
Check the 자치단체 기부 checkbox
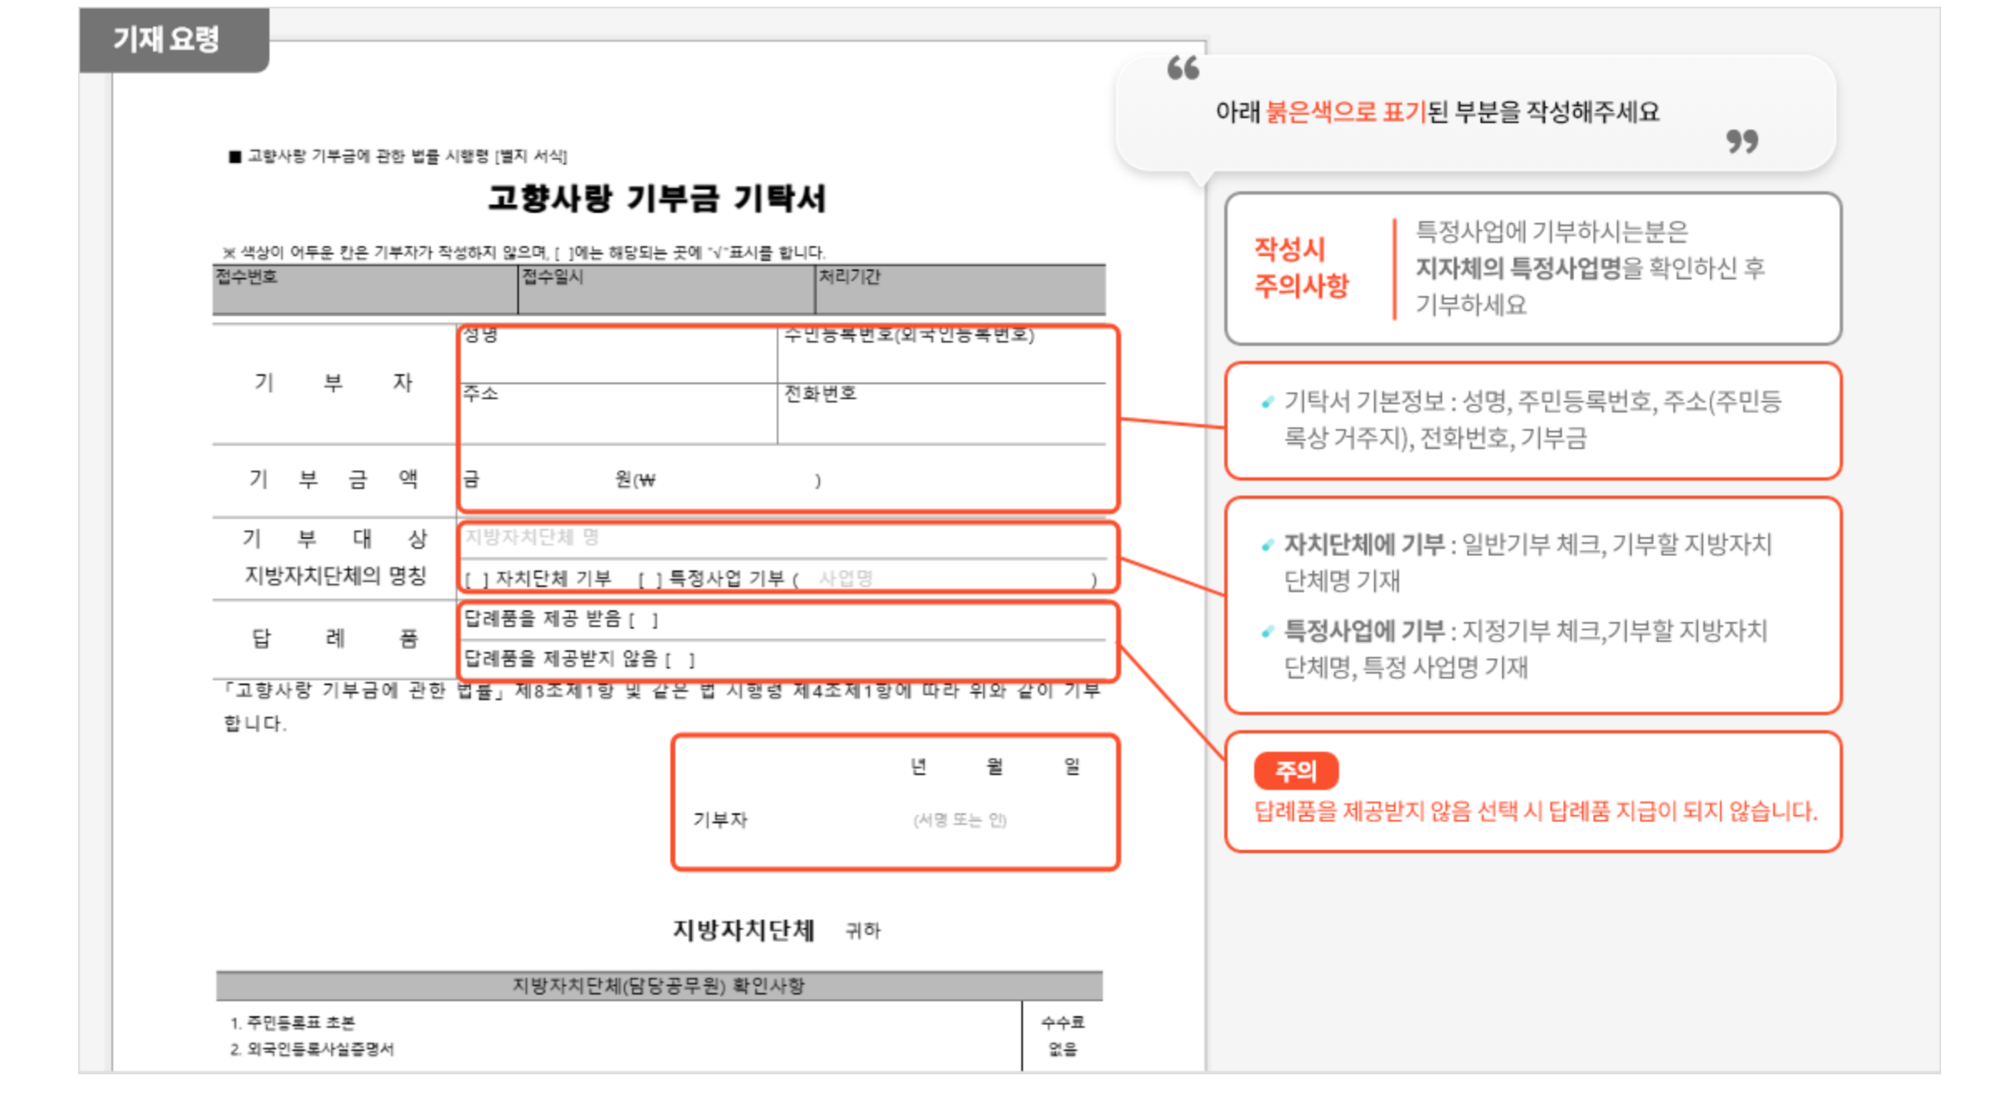pos(477,577)
